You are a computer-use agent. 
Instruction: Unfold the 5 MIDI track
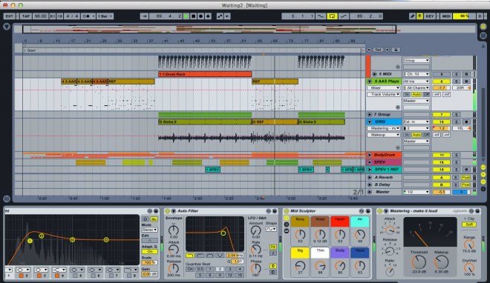point(374,74)
